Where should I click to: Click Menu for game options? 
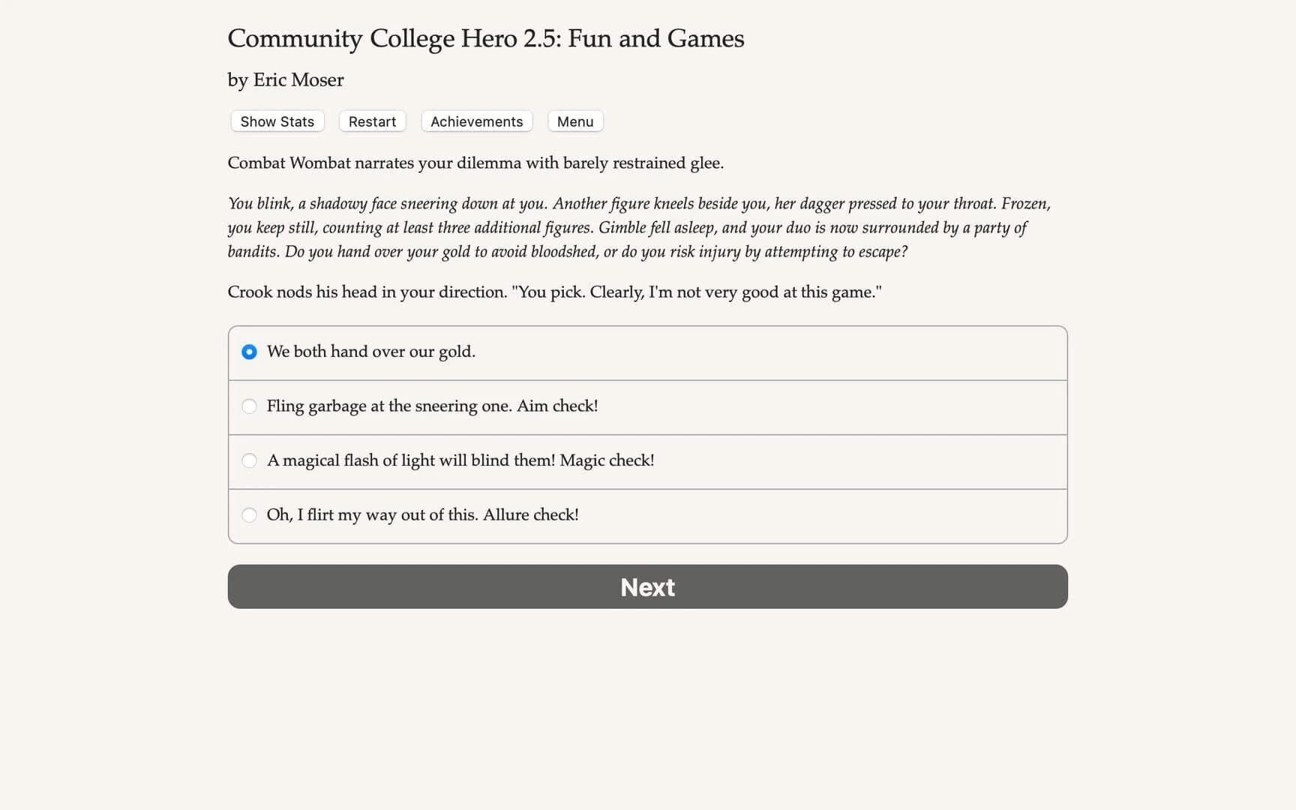[x=574, y=121]
